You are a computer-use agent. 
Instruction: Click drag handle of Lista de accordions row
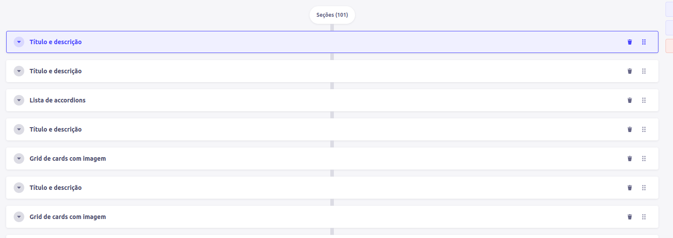644,100
